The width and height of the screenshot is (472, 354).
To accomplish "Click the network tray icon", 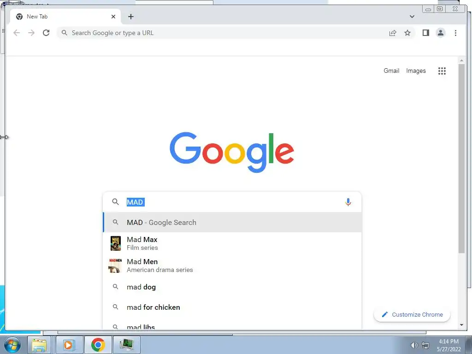I will [x=425, y=345].
